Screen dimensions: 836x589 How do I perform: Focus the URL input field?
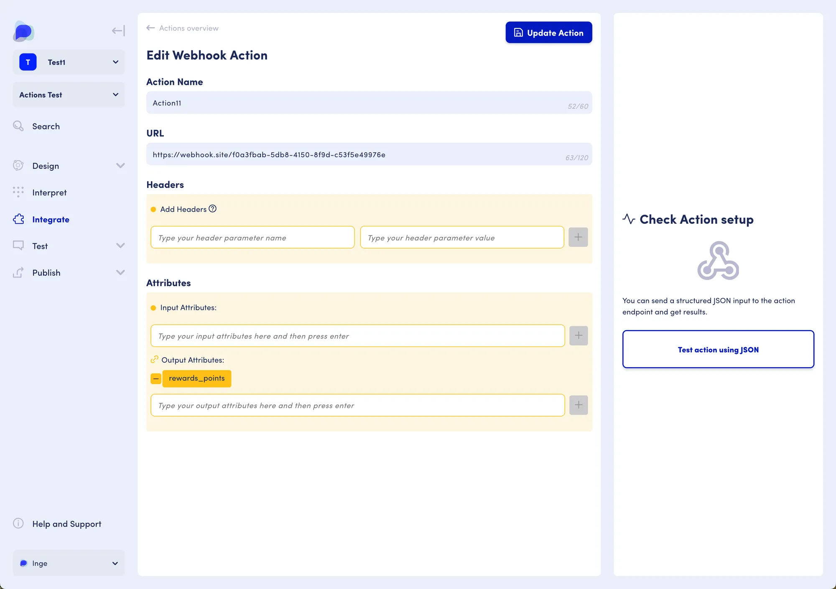tap(369, 154)
